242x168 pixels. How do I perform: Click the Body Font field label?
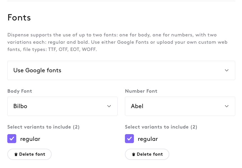(20, 91)
